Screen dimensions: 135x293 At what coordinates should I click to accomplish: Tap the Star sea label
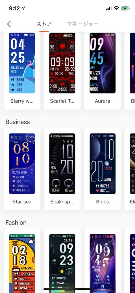coord(22,202)
